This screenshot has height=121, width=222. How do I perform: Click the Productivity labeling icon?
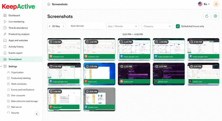[x=8, y=78]
